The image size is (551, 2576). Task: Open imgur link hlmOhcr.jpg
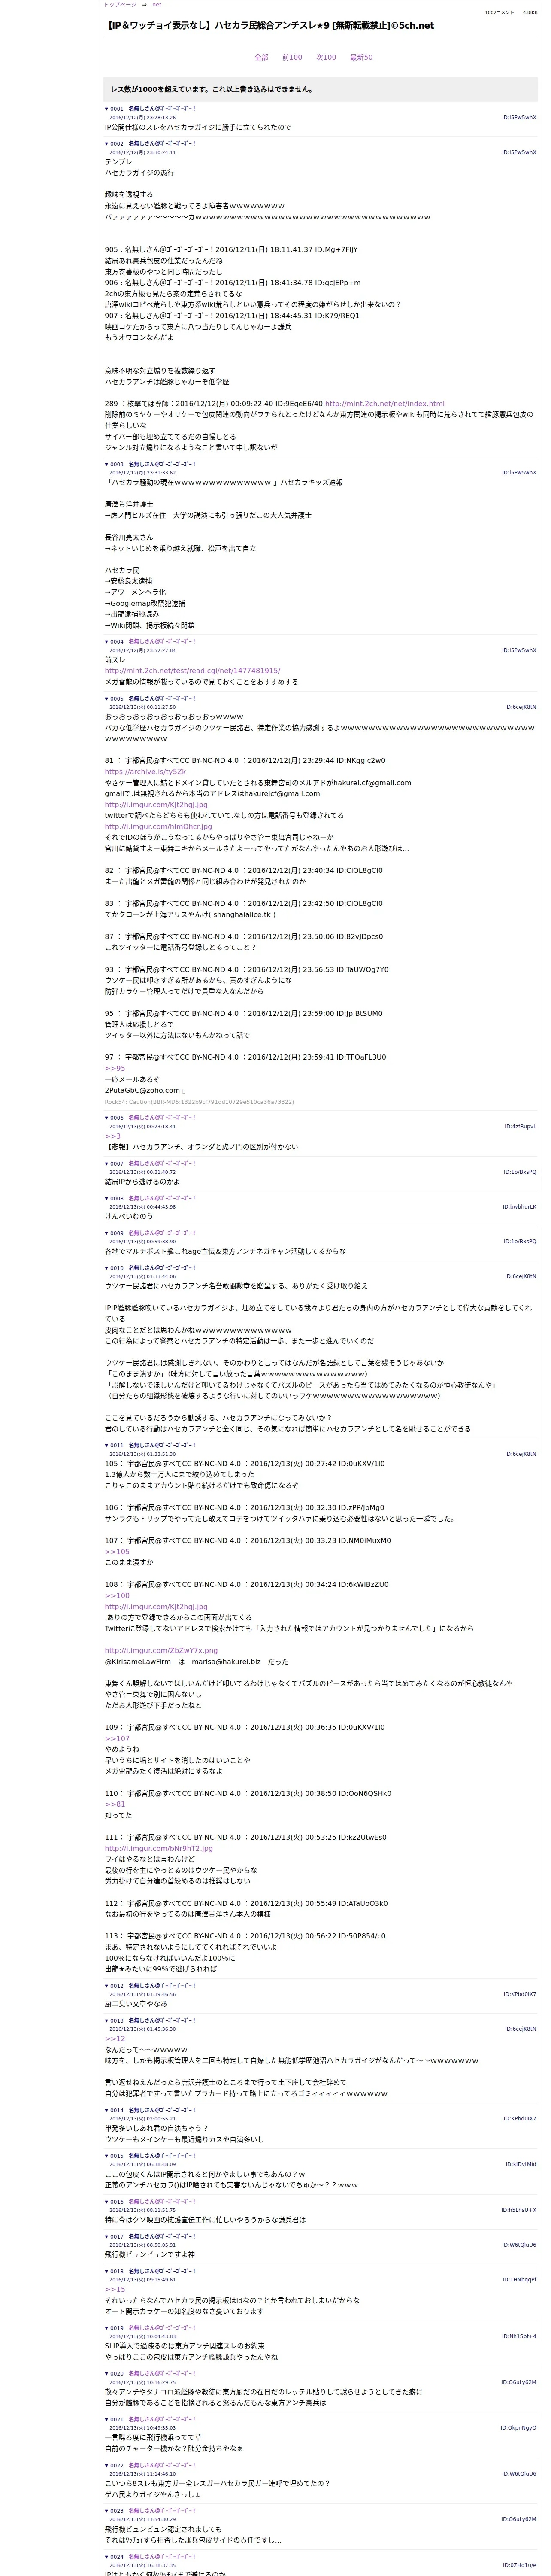(x=158, y=827)
